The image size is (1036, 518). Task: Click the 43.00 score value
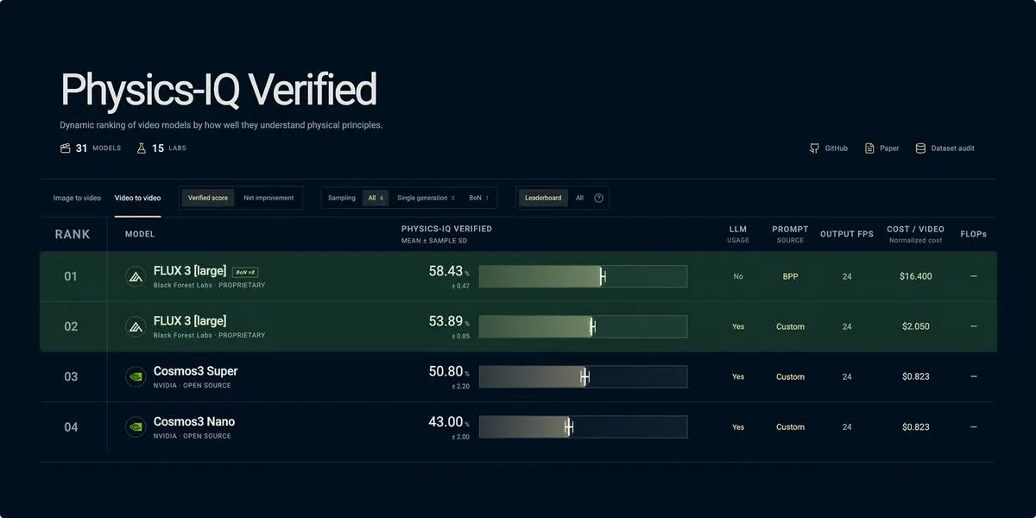pos(445,421)
